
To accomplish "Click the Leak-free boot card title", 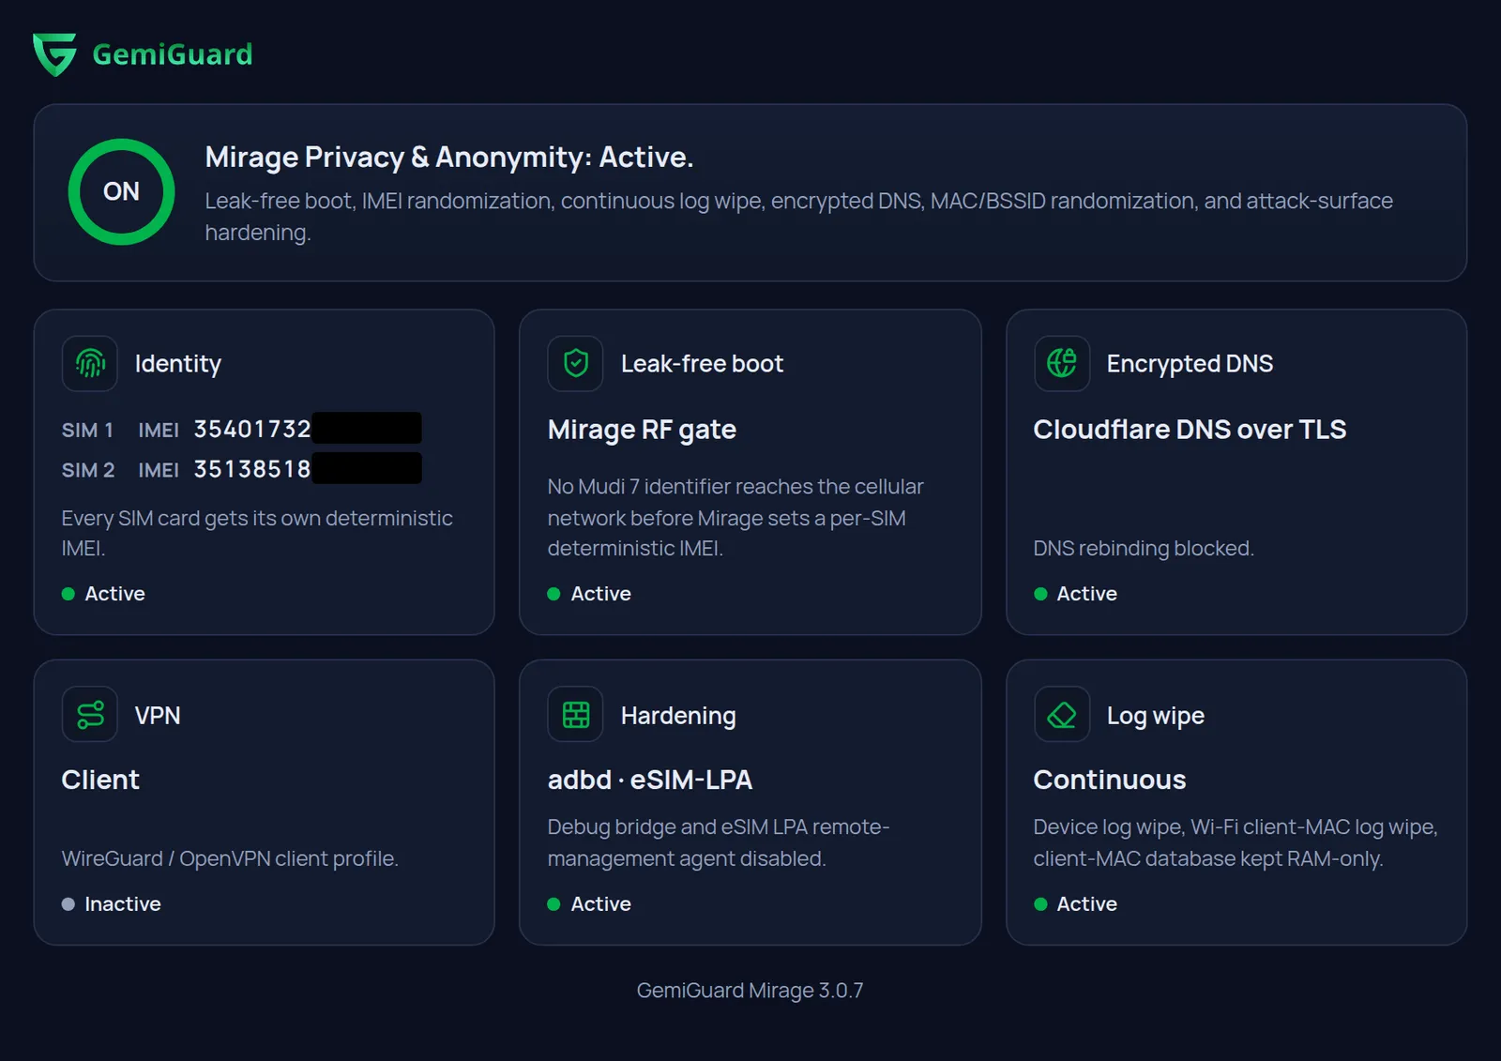I will click(x=702, y=364).
